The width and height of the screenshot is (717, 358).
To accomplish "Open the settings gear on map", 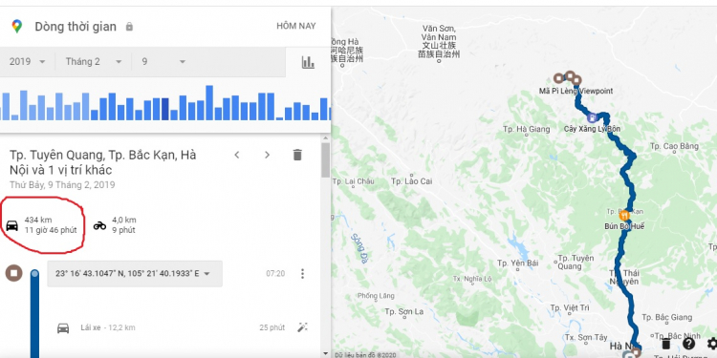I will tap(712, 344).
